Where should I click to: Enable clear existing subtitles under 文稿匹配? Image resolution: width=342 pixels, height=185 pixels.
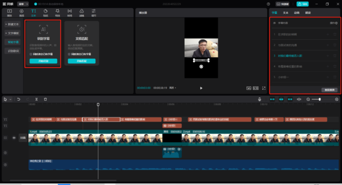(69, 54)
